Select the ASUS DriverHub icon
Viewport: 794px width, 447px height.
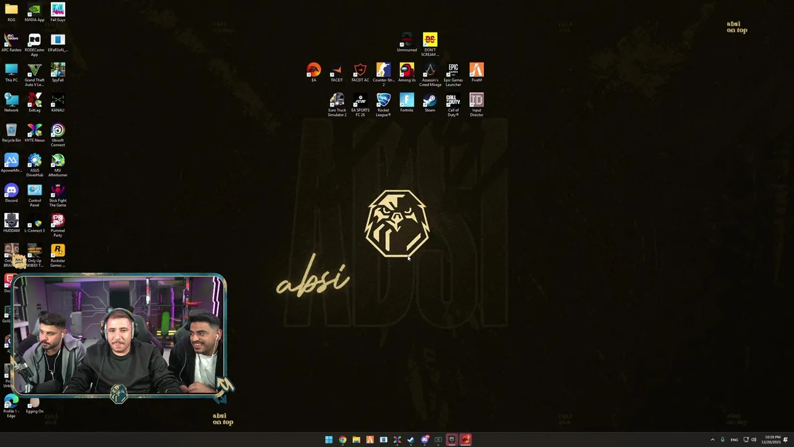(x=34, y=165)
